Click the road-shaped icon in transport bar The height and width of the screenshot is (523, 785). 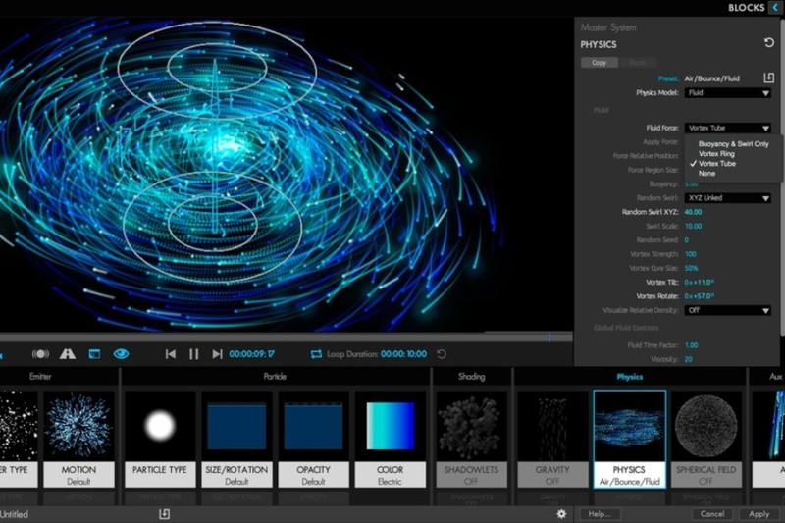click(x=68, y=354)
